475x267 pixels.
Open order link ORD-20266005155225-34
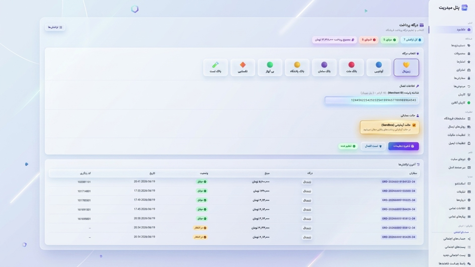click(398, 200)
